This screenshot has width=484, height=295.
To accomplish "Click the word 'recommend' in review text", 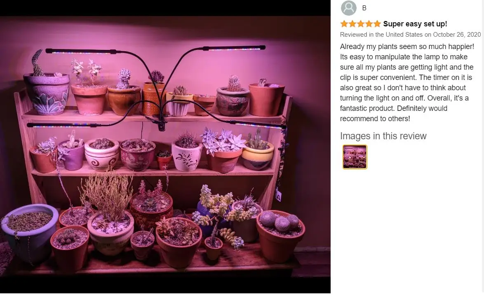I will (357, 119).
